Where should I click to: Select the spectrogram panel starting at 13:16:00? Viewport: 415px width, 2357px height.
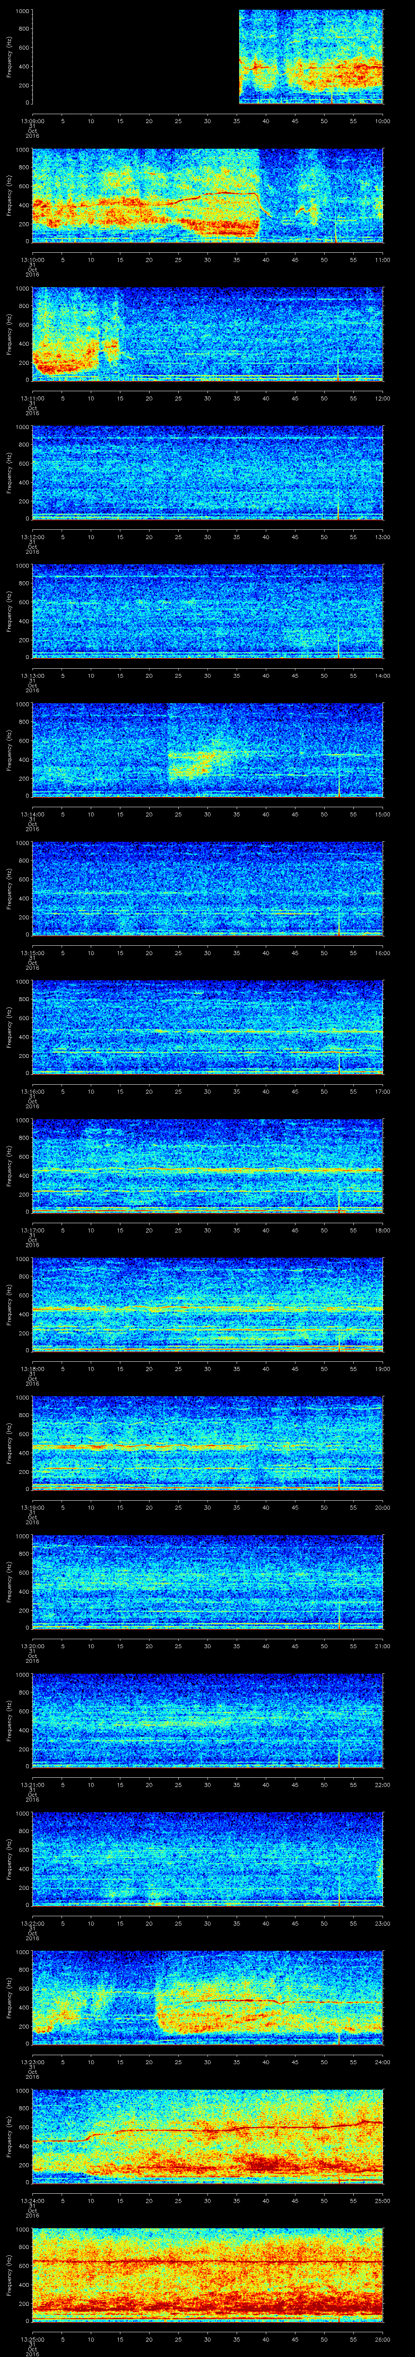click(208, 1027)
